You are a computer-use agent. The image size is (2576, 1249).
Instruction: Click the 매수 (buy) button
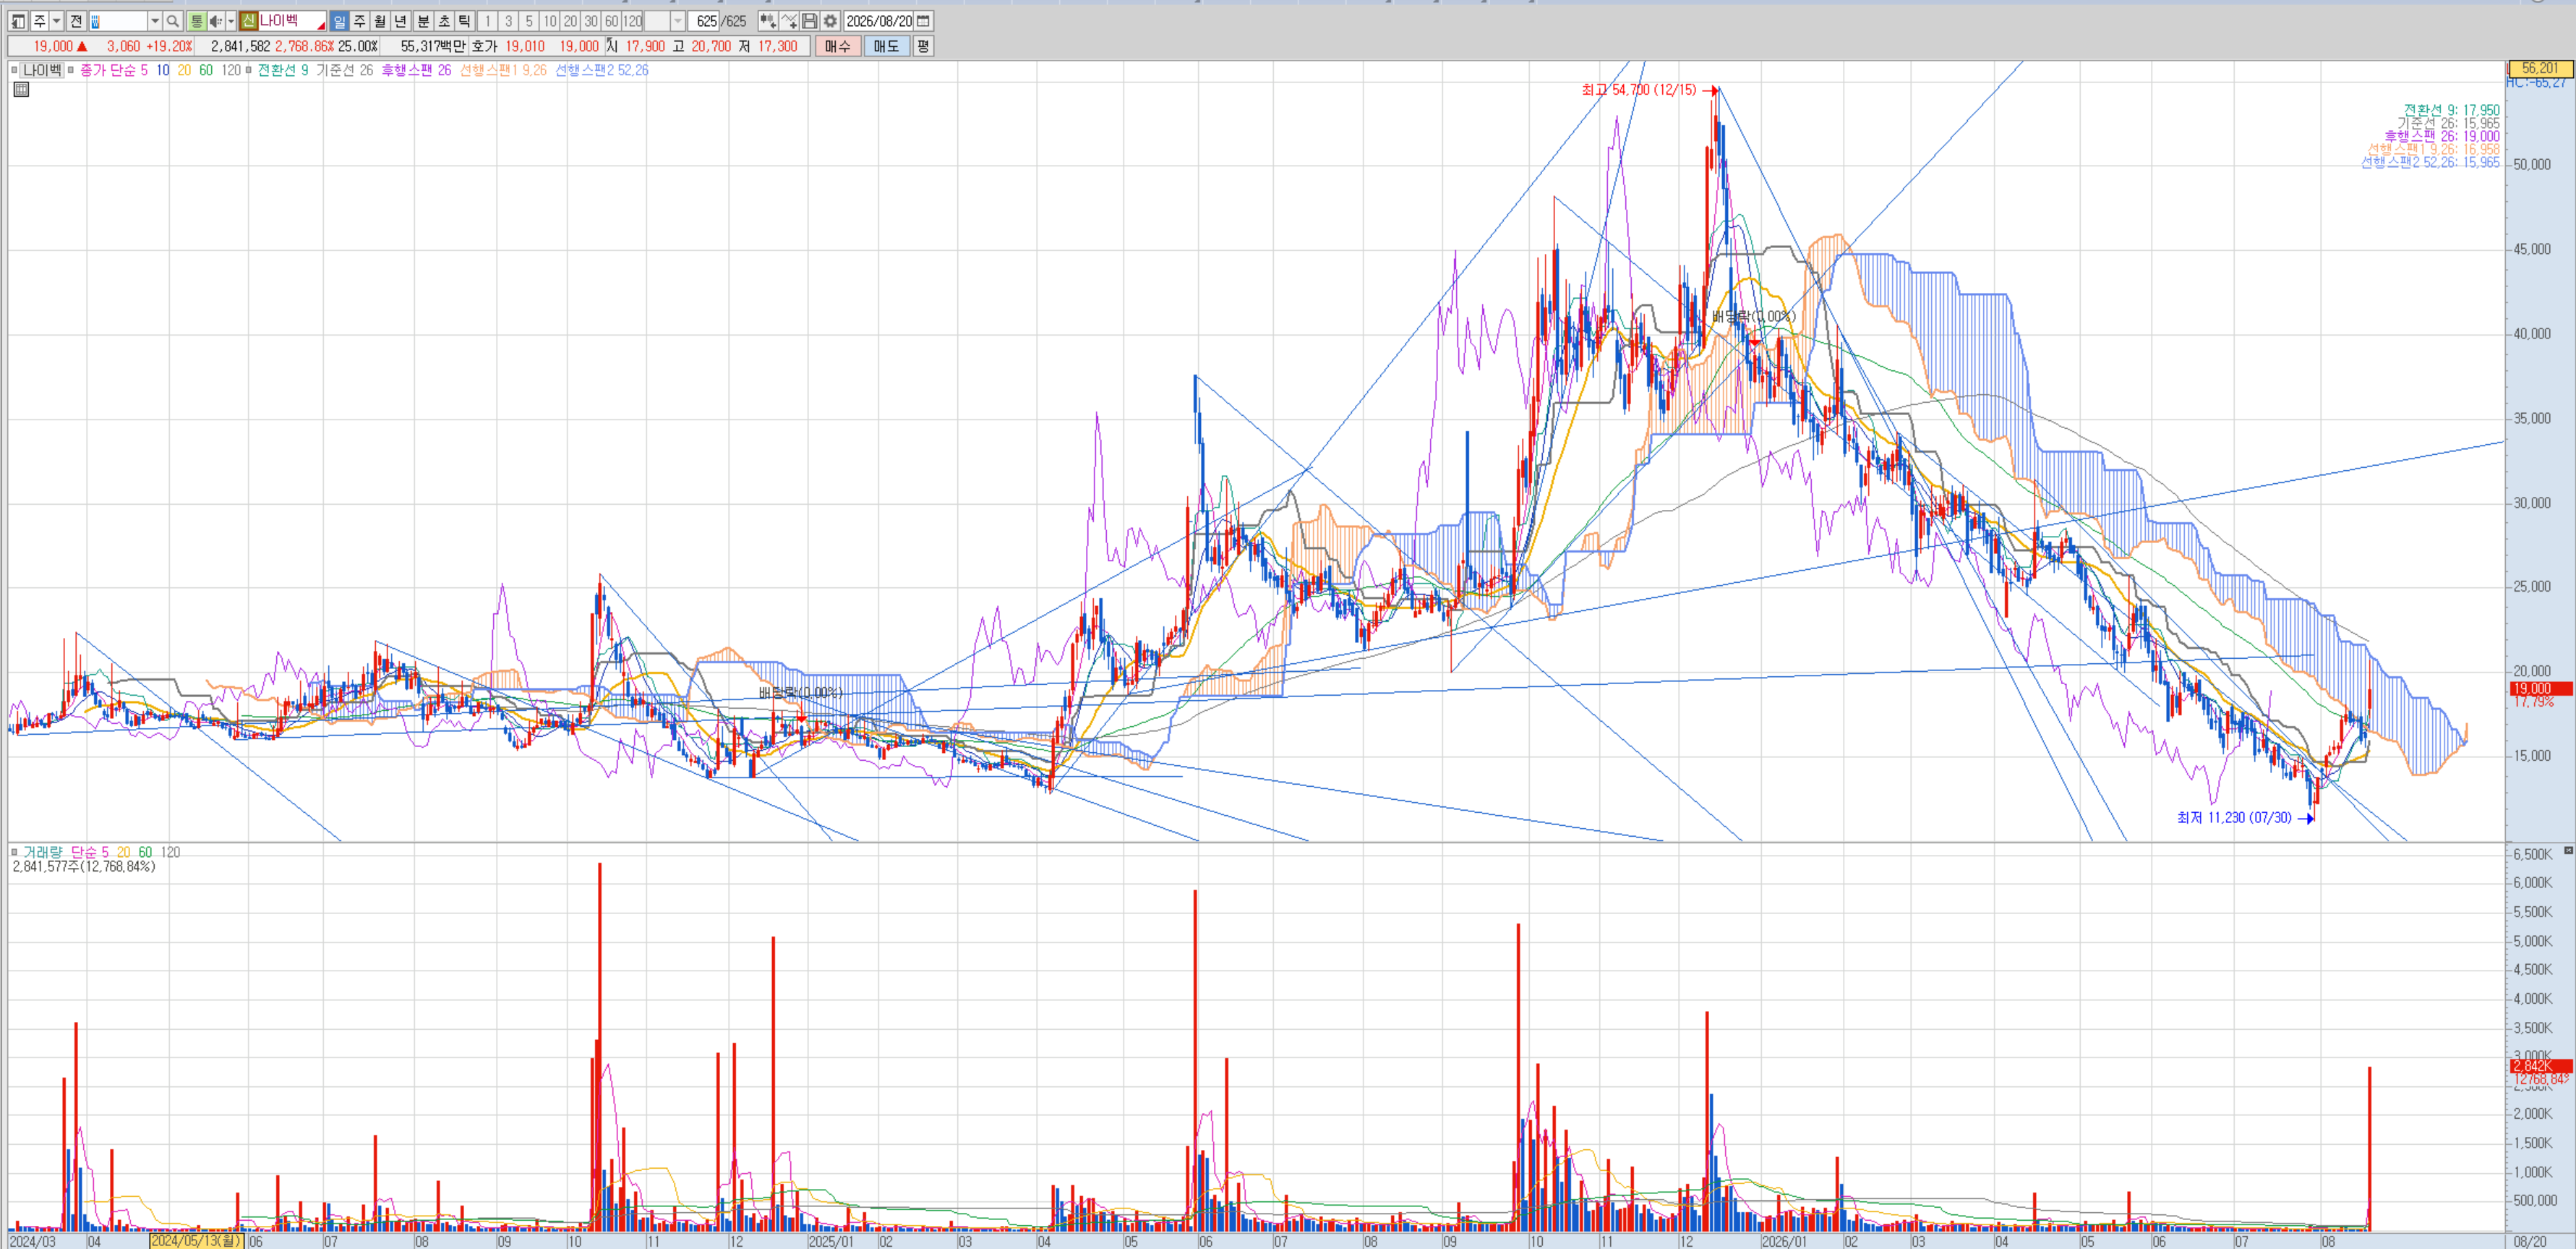click(x=837, y=46)
